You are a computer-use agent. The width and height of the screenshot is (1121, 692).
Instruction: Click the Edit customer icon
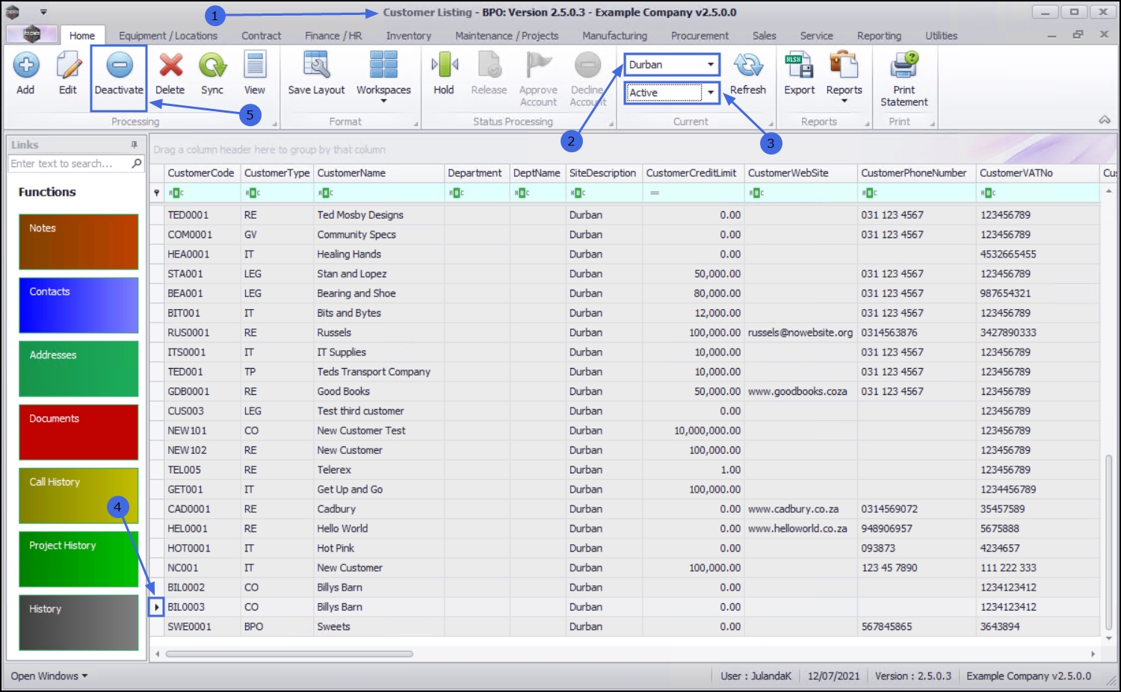pos(68,66)
